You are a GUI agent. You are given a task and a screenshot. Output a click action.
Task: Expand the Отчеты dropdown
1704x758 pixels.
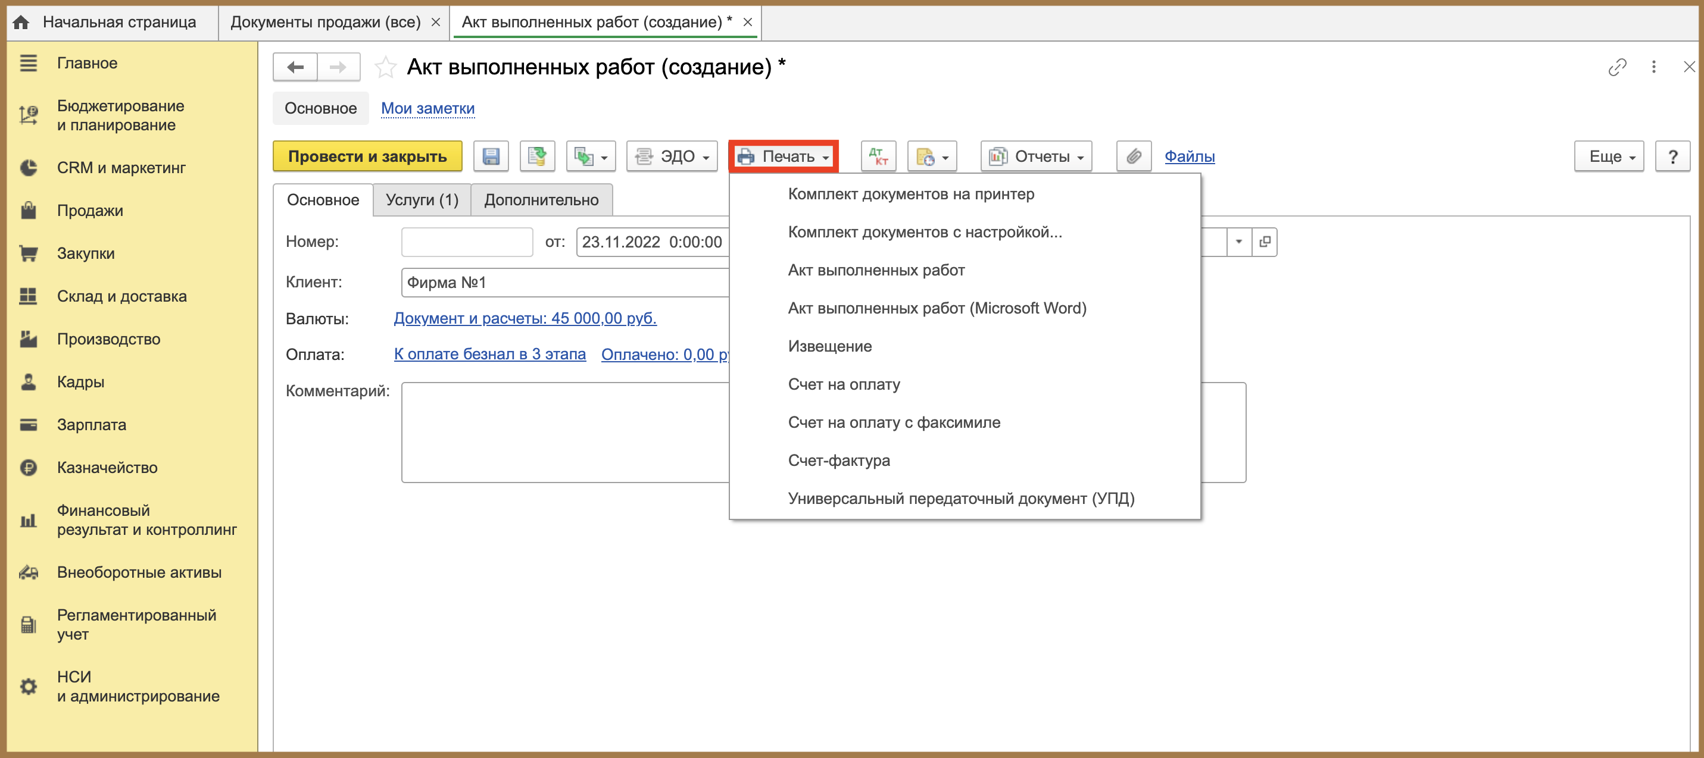[1036, 156]
